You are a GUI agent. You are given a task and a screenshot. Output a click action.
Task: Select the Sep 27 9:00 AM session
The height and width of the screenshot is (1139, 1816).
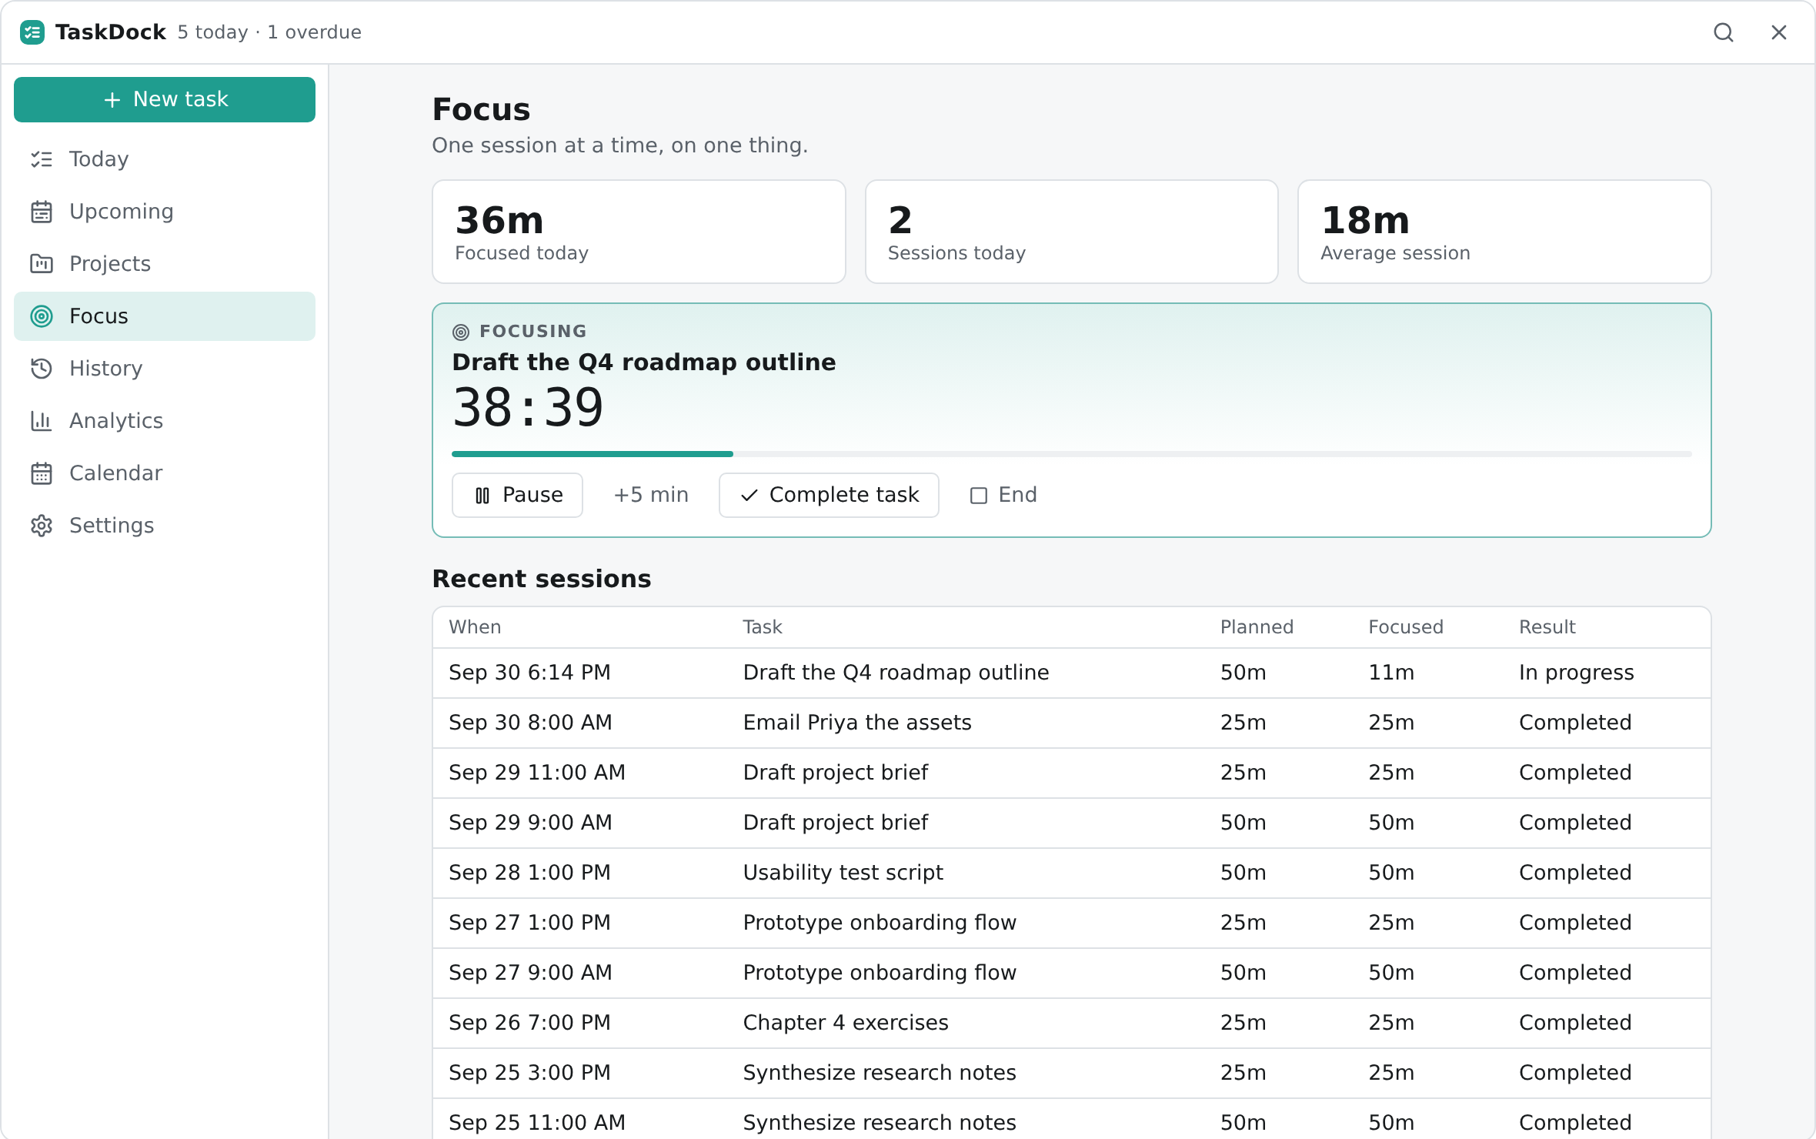1072,973
